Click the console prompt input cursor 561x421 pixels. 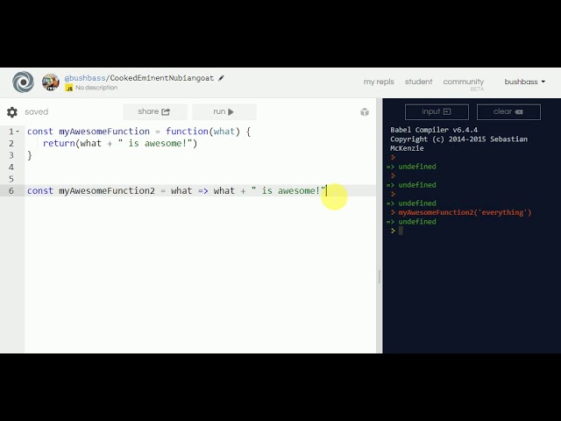click(401, 231)
